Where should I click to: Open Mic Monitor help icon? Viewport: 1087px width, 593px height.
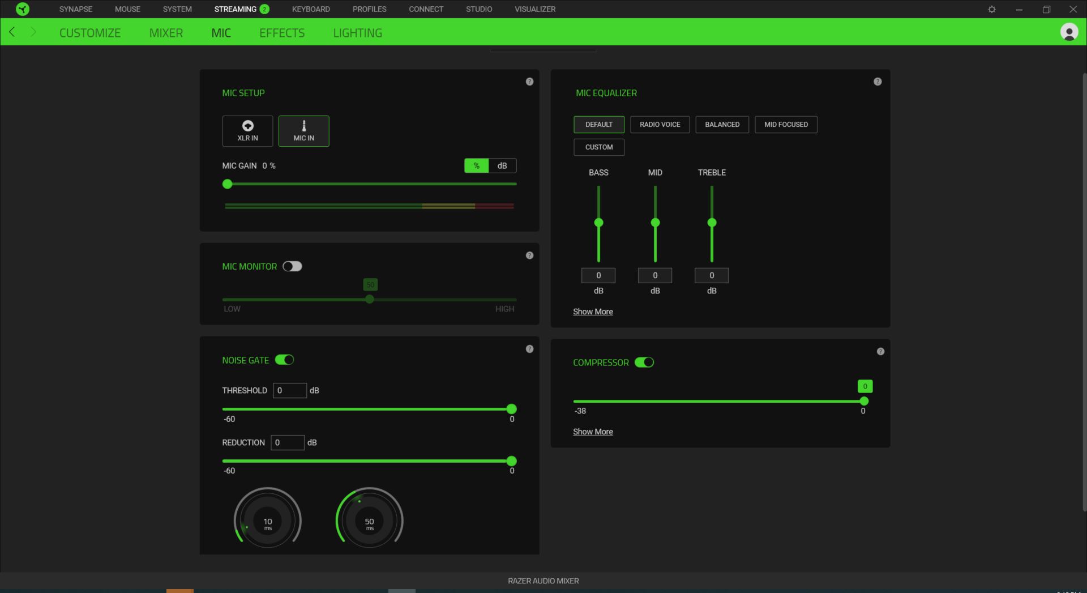coord(529,255)
